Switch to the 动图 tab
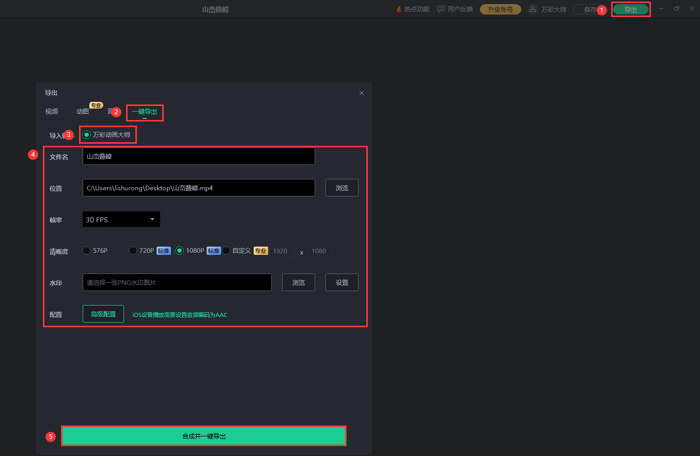This screenshot has height=456, width=700. point(83,112)
